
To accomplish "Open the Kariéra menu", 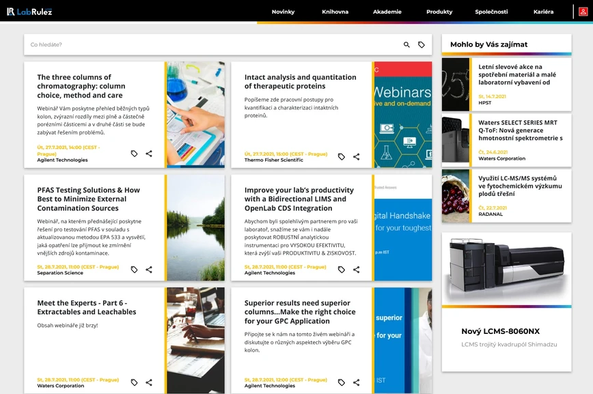I will click(543, 12).
